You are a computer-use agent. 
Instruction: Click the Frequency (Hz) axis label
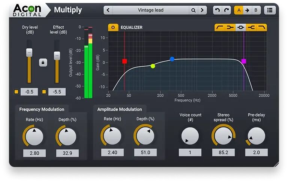click(x=187, y=100)
